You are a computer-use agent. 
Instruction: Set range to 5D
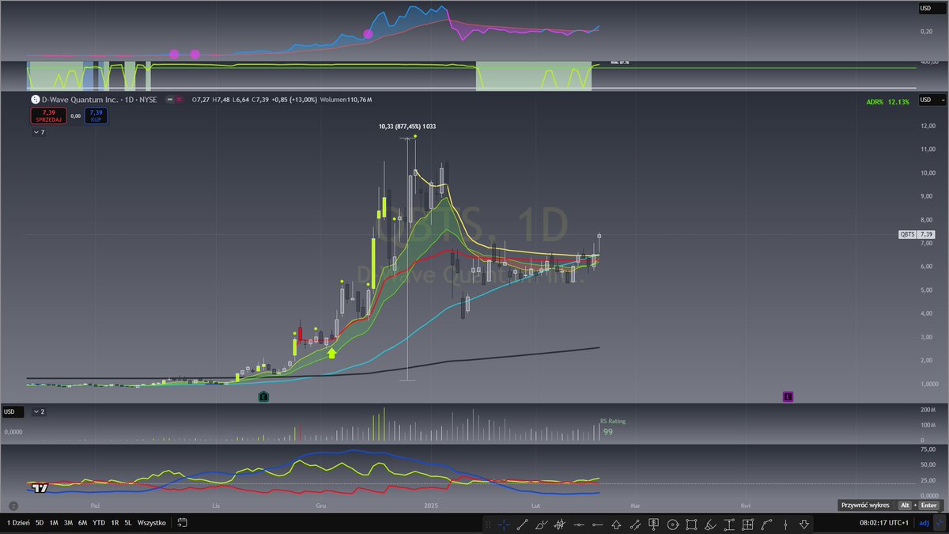click(x=40, y=523)
